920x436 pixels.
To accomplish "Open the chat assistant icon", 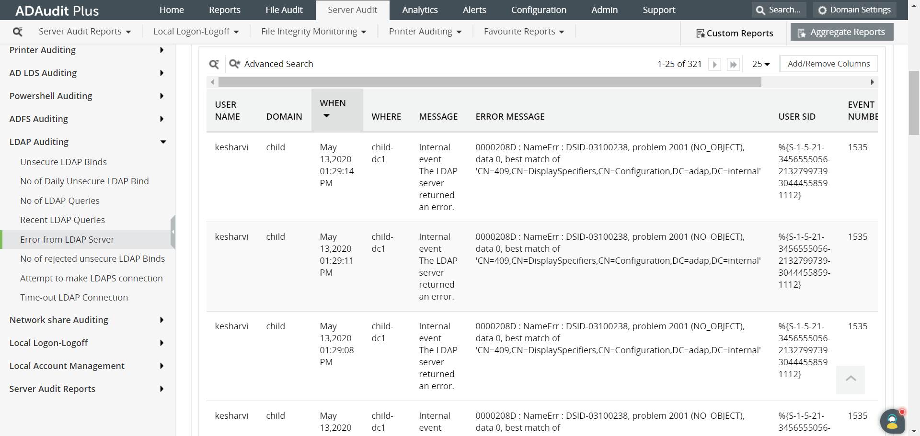I will (x=892, y=422).
